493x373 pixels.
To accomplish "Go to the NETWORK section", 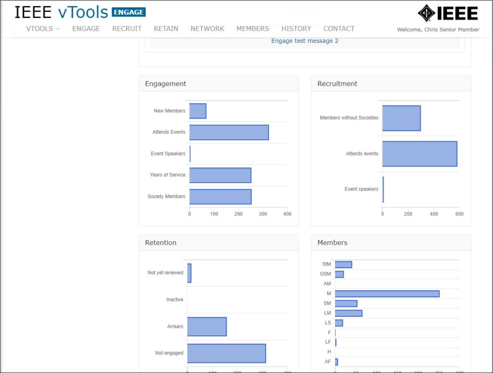I will tap(207, 29).
